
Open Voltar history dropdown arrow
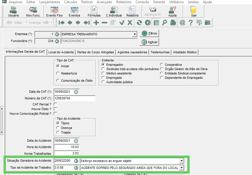26,23
